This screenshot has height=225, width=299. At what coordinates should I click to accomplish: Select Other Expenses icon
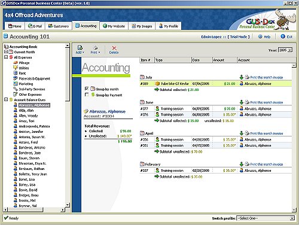(16, 94)
